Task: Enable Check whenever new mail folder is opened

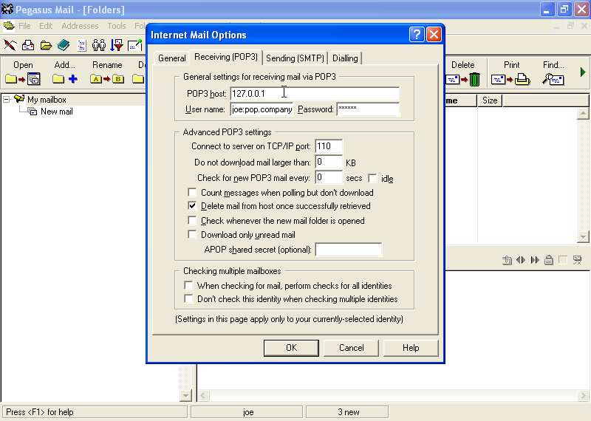Action: [x=192, y=220]
